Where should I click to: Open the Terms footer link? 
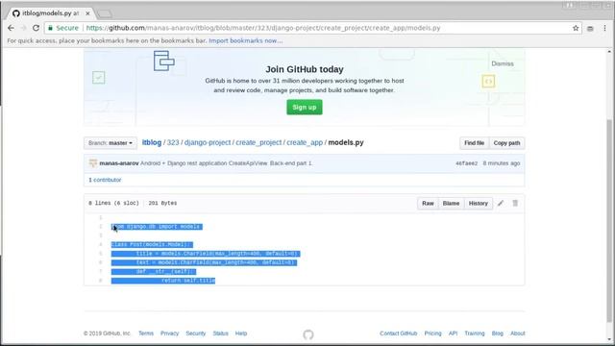click(x=146, y=334)
